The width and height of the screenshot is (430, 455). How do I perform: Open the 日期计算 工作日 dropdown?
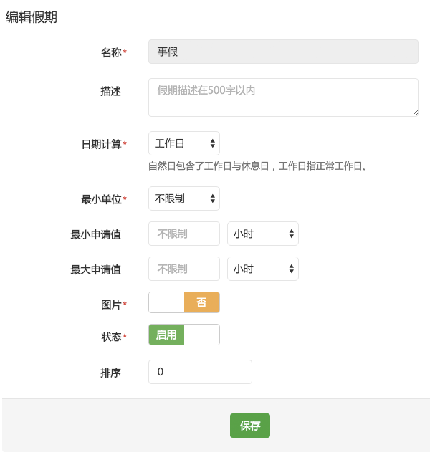184,143
